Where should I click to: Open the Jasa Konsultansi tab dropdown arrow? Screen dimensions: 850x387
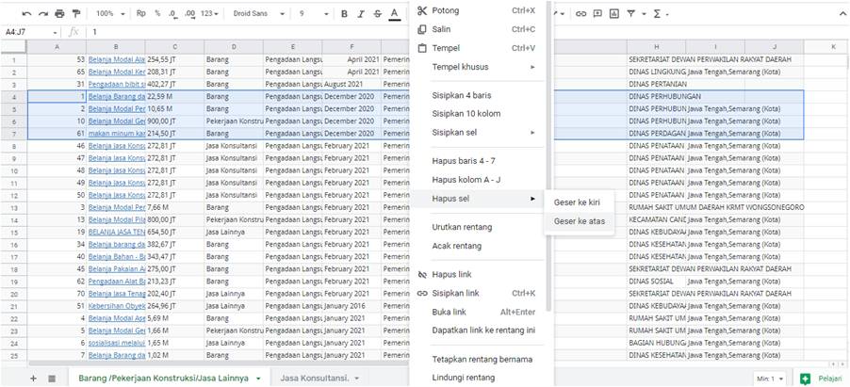(x=357, y=379)
